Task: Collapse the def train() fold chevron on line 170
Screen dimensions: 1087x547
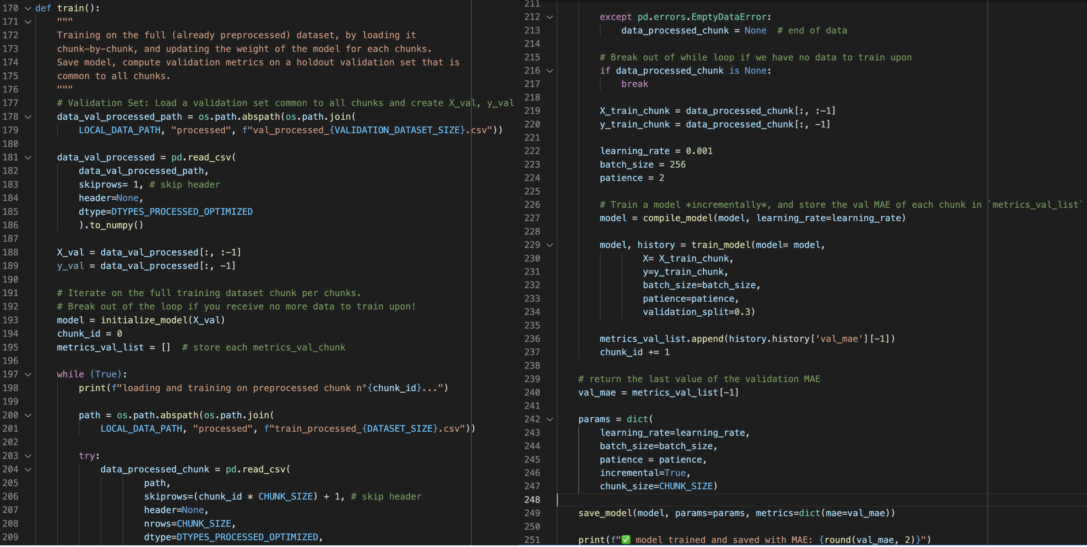Action: [28, 8]
